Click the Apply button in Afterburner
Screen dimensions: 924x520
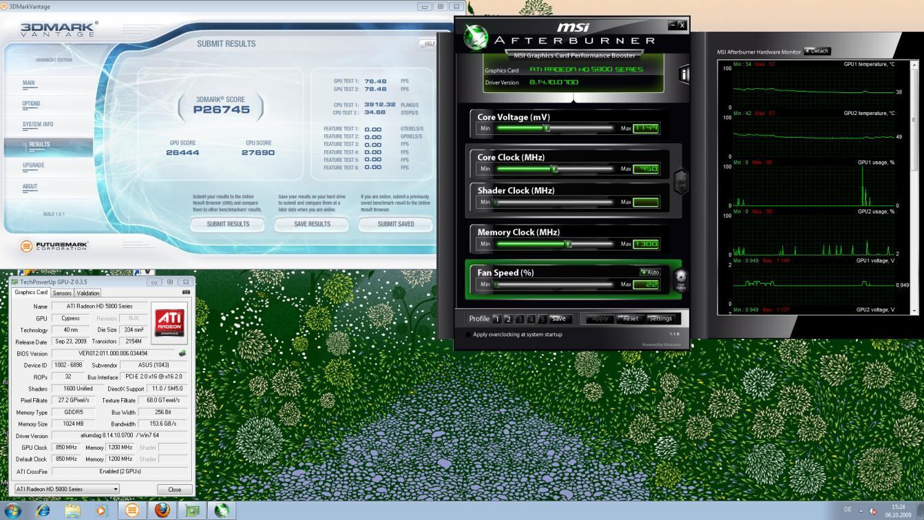[600, 318]
